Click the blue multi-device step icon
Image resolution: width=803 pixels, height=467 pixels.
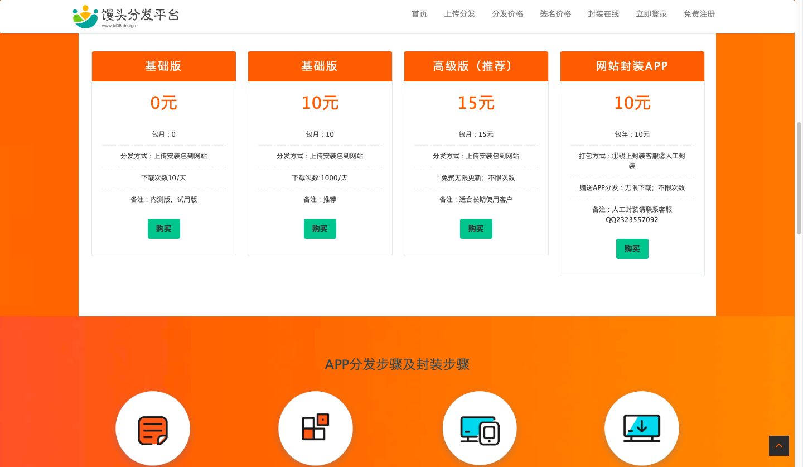click(x=480, y=429)
